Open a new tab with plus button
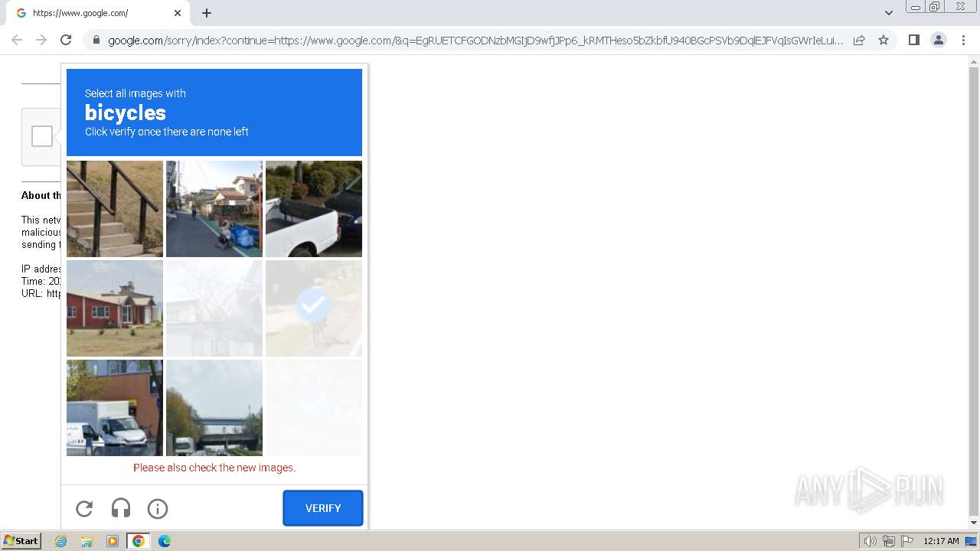The width and height of the screenshot is (980, 551). point(207,13)
